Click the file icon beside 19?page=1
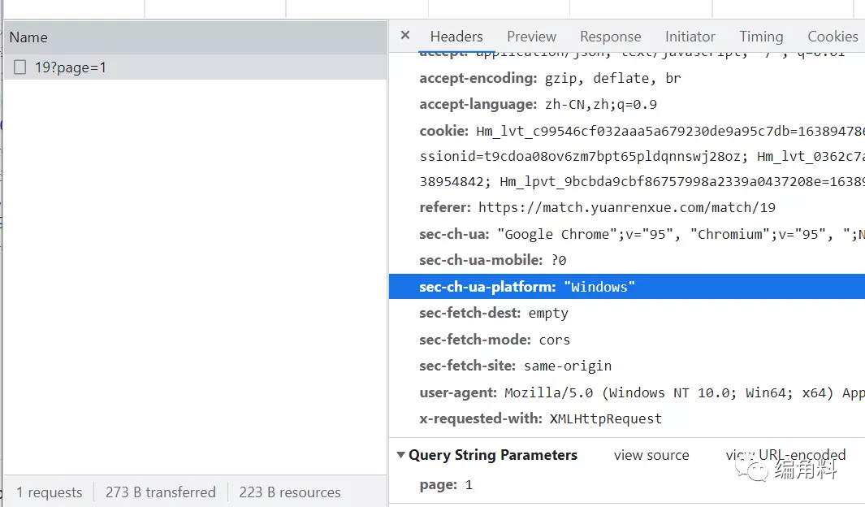This screenshot has width=865, height=507. coord(20,67)
